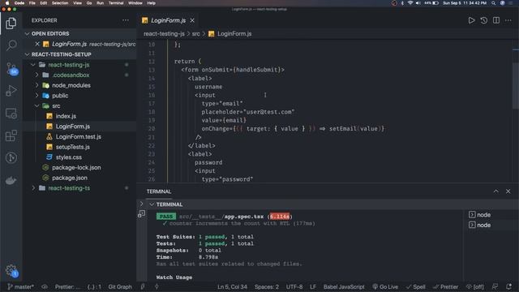Open Explorer more actions ellipsis
This screenshot has height=292, width=519.
click(126, 20)
